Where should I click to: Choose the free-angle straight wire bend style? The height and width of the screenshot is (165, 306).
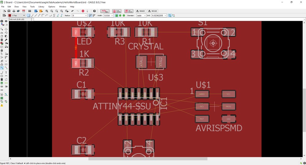[x=36, y=15]
